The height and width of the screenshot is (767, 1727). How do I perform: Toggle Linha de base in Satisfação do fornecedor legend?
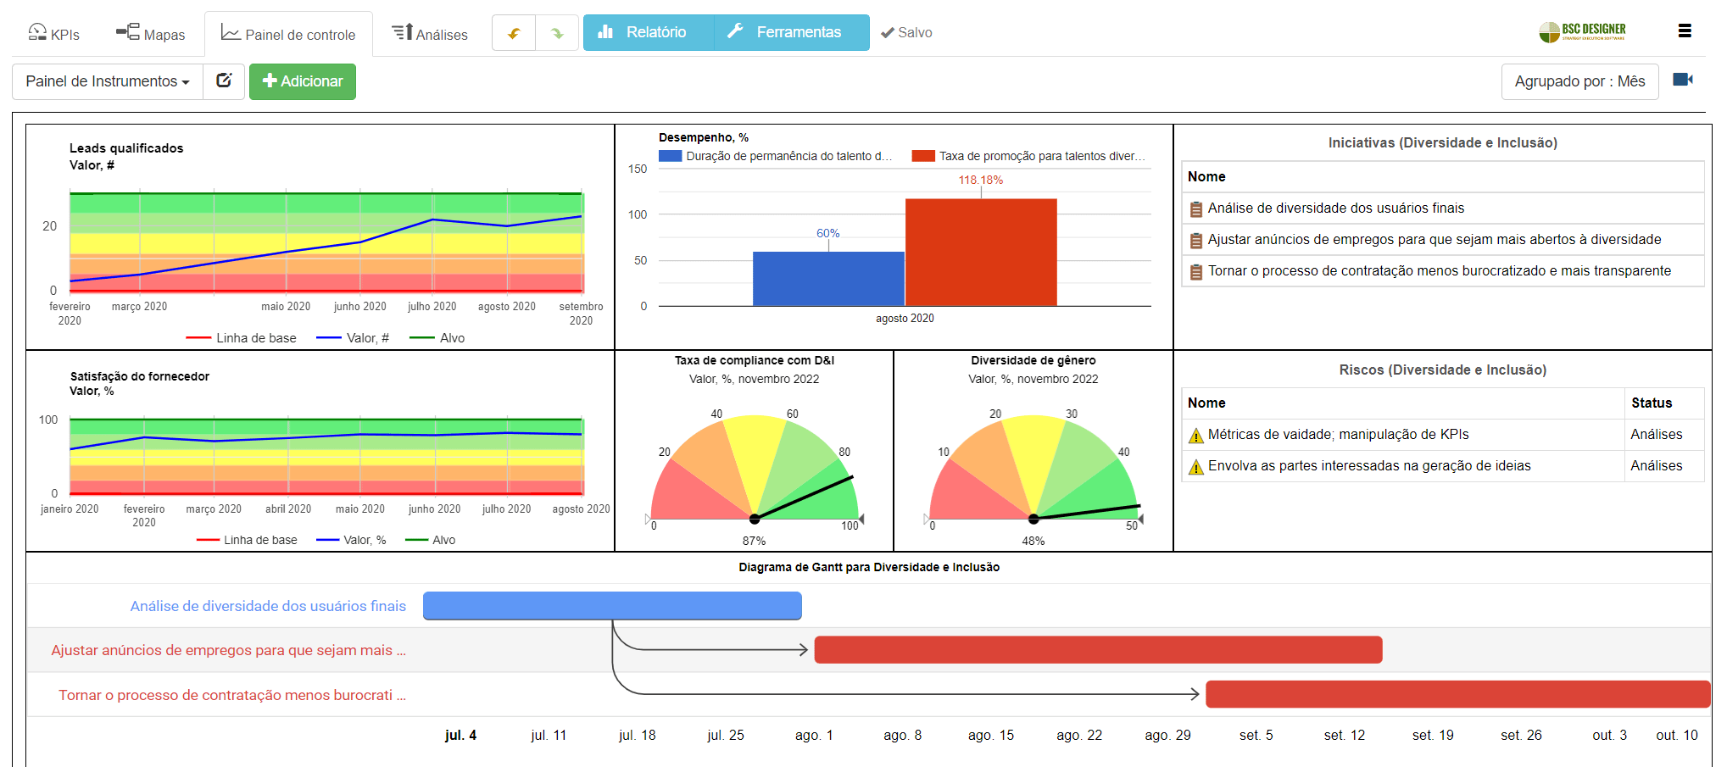(x=247, y=540)
